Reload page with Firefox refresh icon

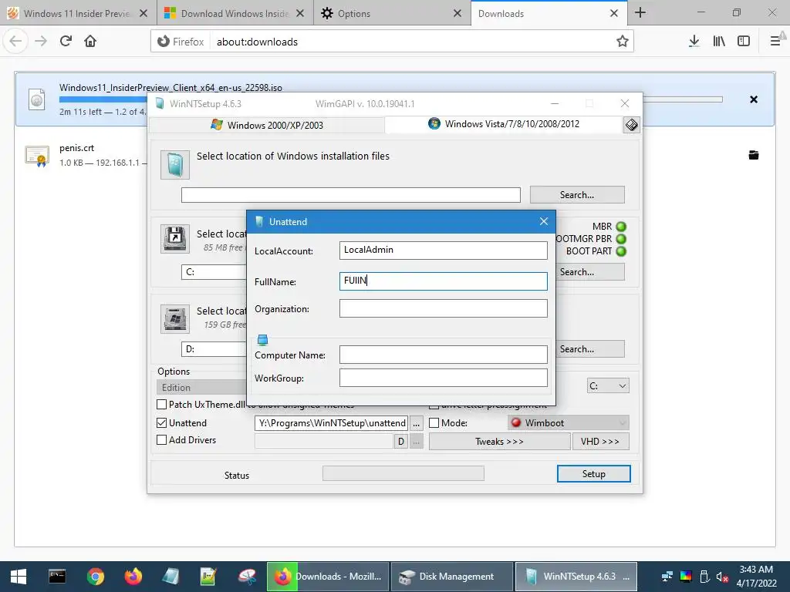pos(66,42)
